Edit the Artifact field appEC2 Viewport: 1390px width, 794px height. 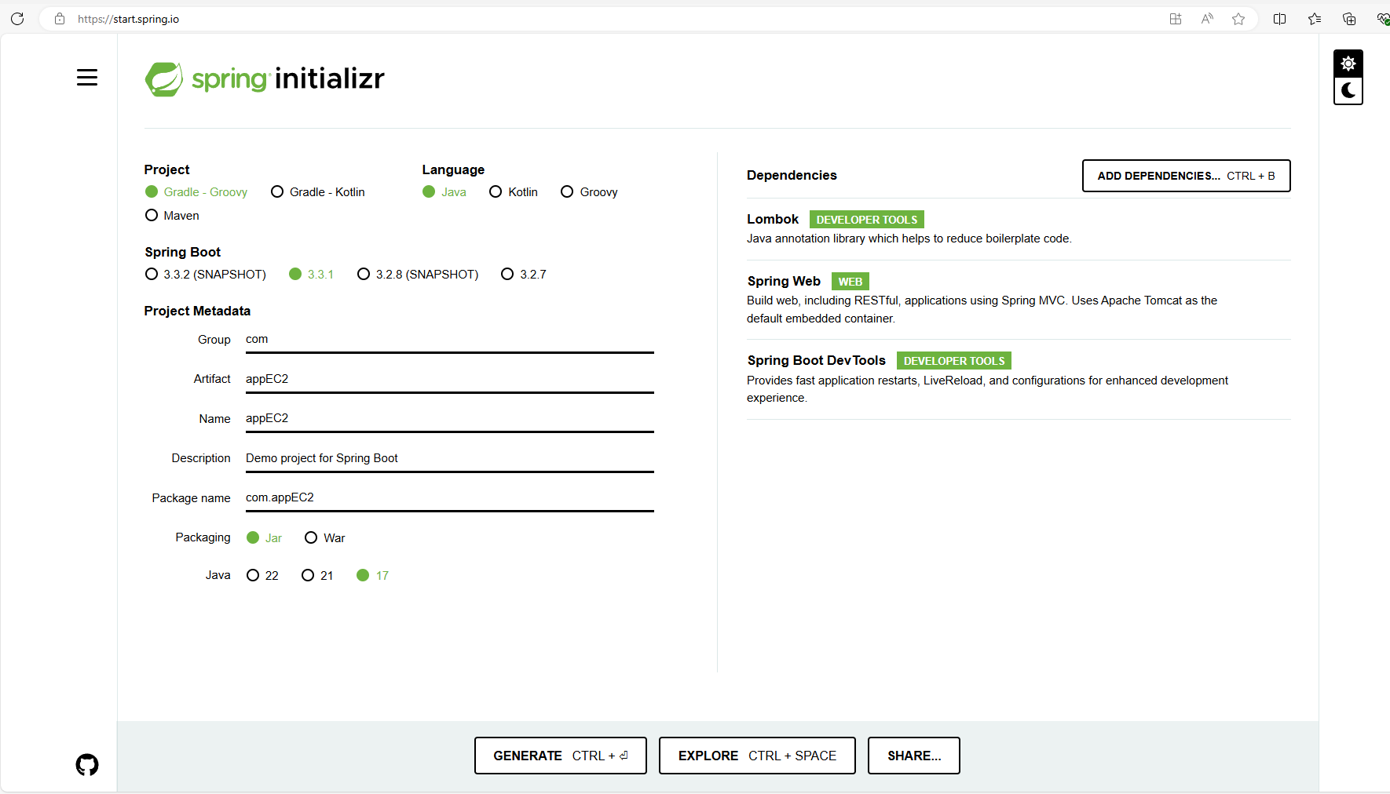click(x=449, y=379)
